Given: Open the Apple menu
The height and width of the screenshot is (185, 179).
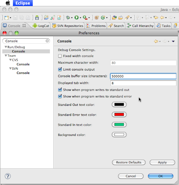Looking at the screenshot, I should click(x=8, y=3).
